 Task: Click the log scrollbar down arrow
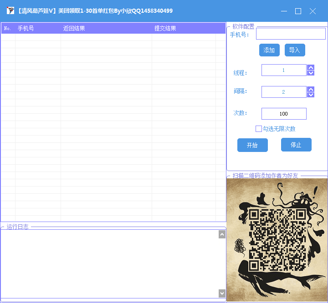(222, 293)
